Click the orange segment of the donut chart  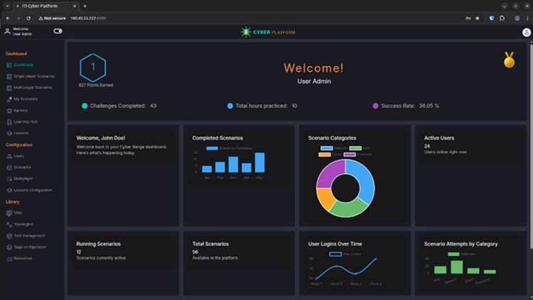coord(325,198)
